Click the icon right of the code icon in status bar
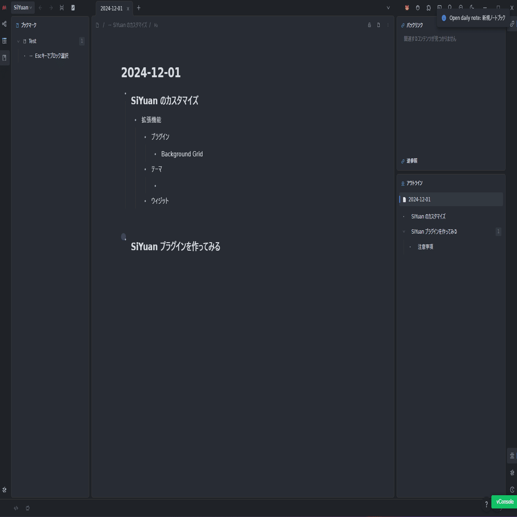This screenshot has height=517, width=517. (x=27, y=508)
